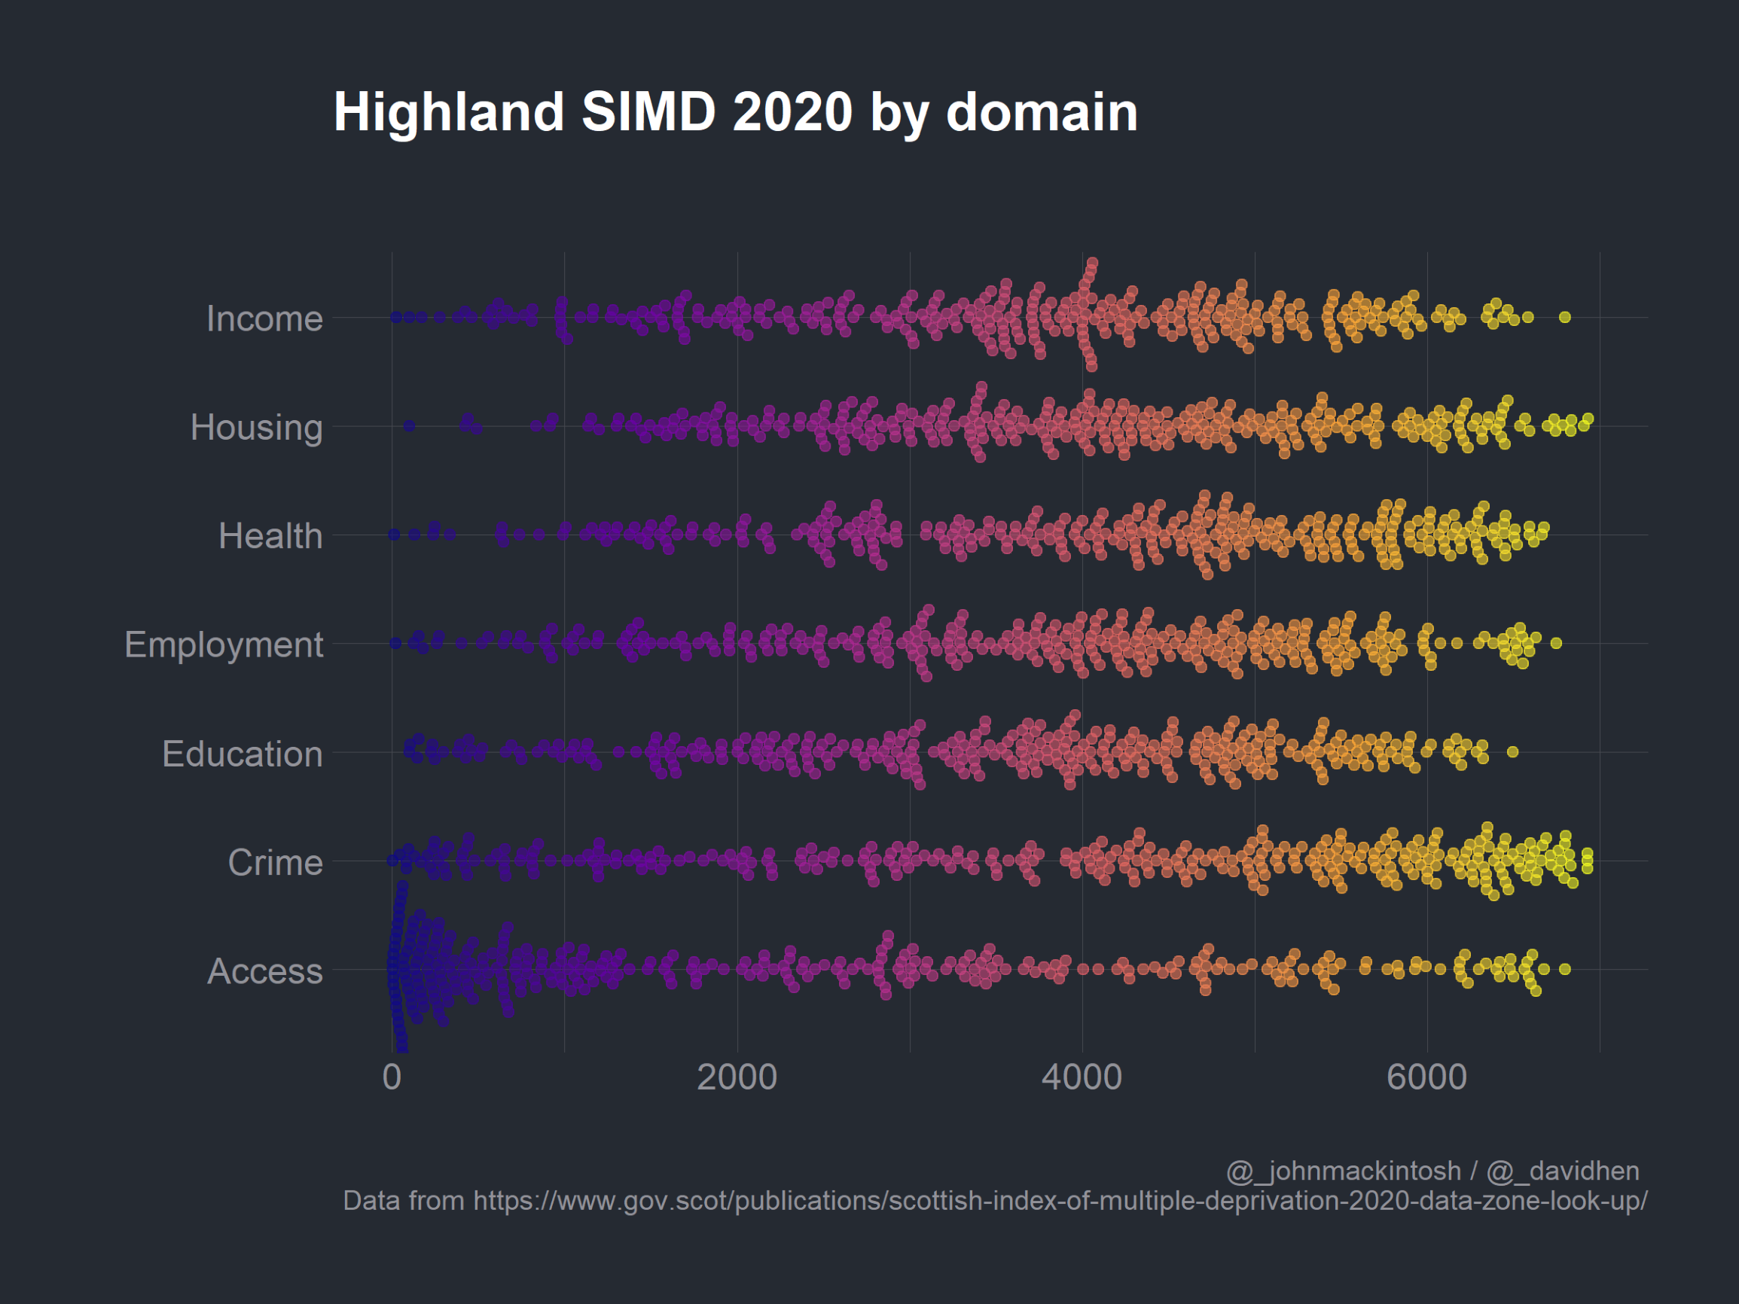
Task: Click the rightmost yellow point in Income row
Action: tap(1565, 317)
